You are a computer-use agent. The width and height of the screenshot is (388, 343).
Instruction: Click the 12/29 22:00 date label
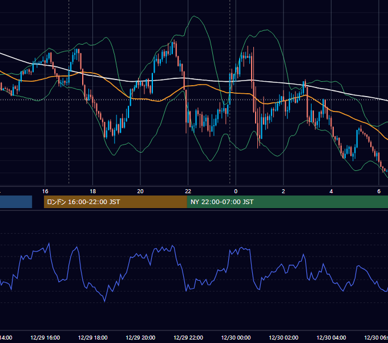pyautogui.click(x=188, y=337)
